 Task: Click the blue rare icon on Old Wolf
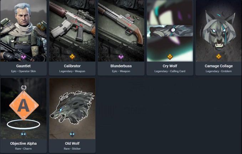point(72,134)
